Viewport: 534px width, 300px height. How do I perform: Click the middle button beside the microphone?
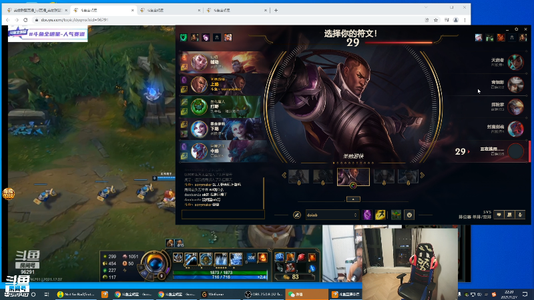click(509, 215)
